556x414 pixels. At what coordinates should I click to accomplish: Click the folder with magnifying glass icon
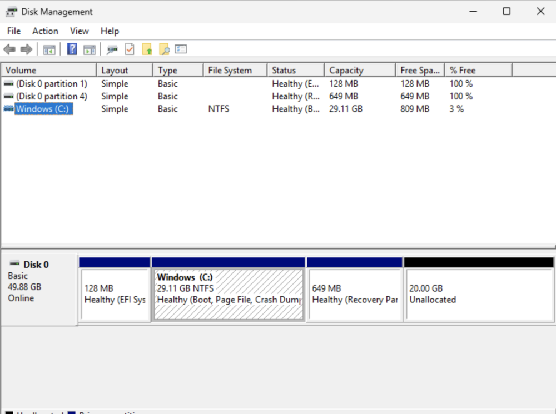point(164,49)
